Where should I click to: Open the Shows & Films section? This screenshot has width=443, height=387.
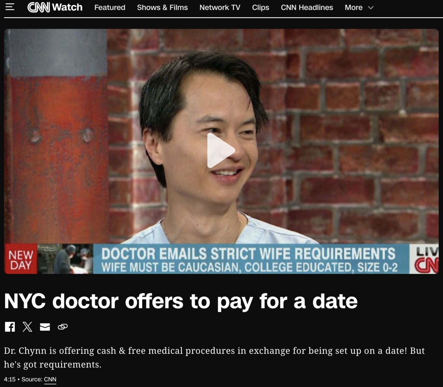coord(162,7)
